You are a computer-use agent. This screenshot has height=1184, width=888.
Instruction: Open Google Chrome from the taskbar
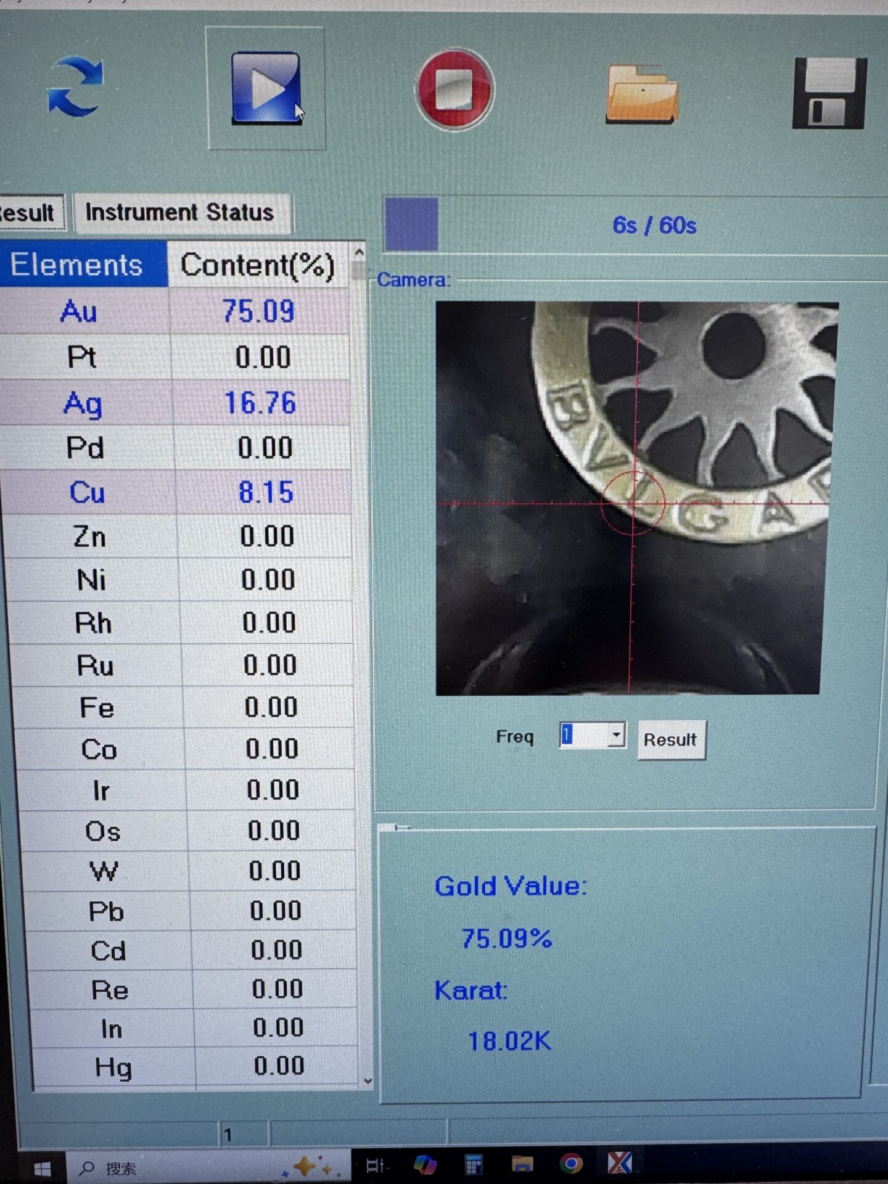[x=571, y=1163]
